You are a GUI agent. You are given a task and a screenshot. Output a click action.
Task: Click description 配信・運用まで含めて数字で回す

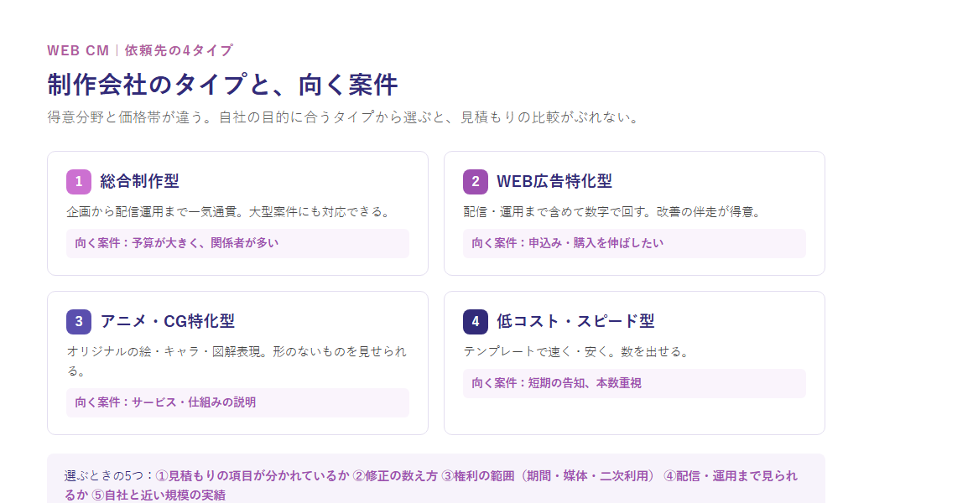click(x=611, y=212)
